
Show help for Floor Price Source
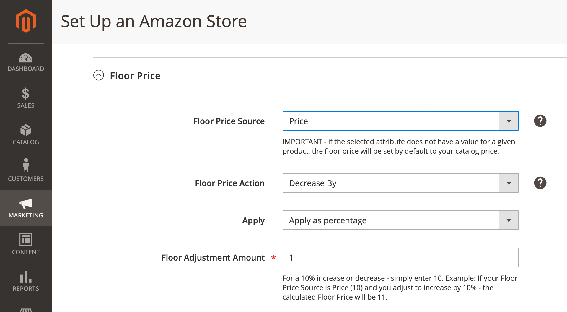pos(540,121)
